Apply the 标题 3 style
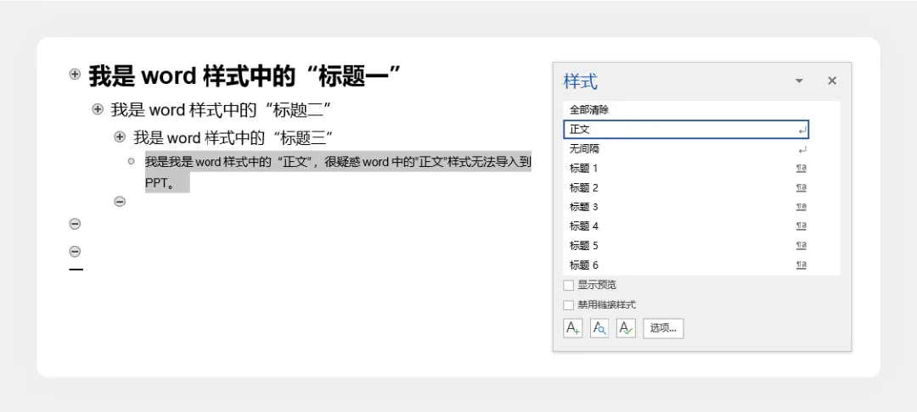This screenshot has height=412, width=917. coord(686,207)
